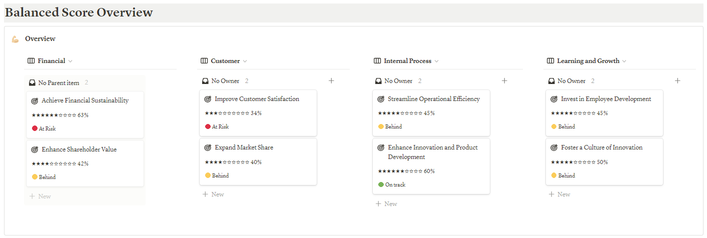Open the Learning and Growth dropdown chevron
The image size is (707, 238).
click(624, 61)
